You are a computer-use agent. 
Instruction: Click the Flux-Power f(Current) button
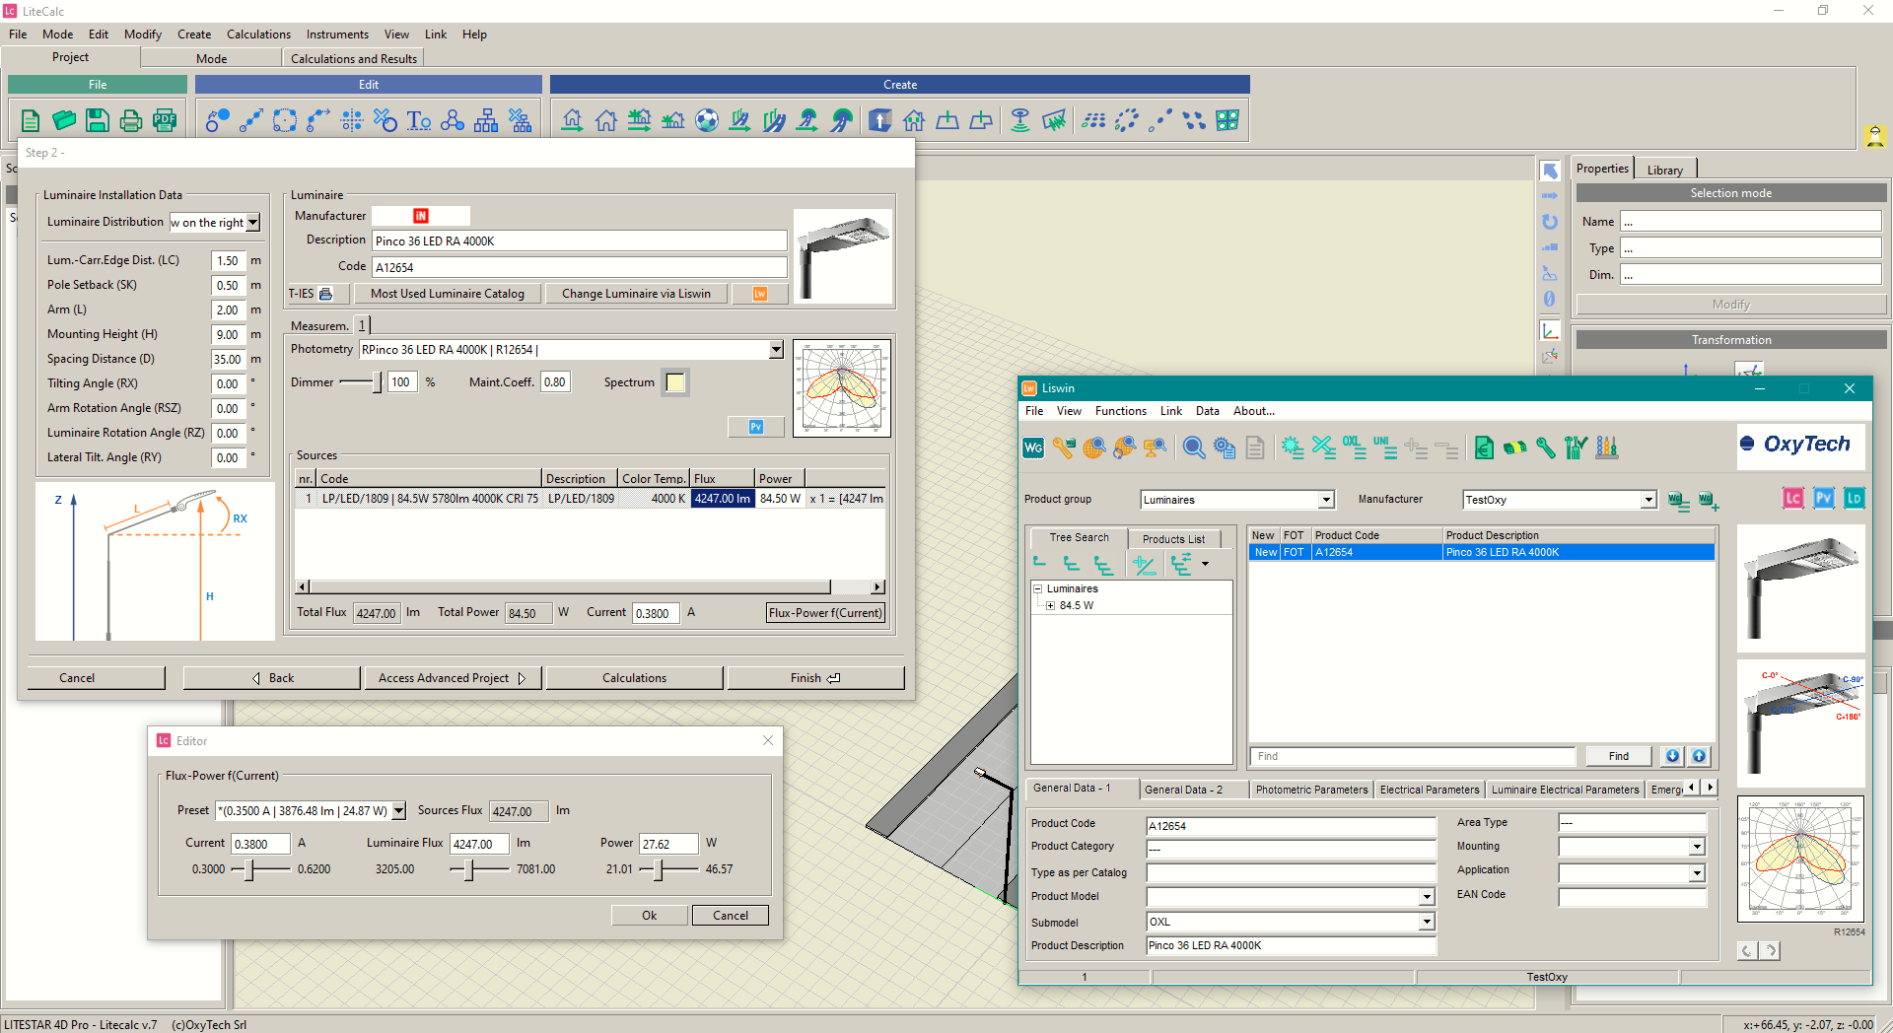tap(825, 613)
